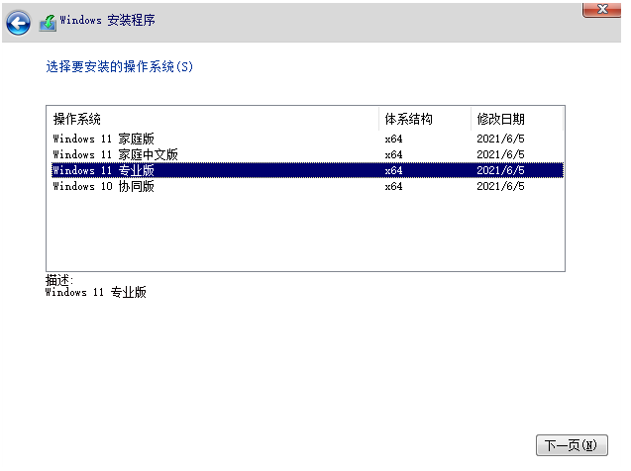Click the 描述 label below the list

pos(59,280)
